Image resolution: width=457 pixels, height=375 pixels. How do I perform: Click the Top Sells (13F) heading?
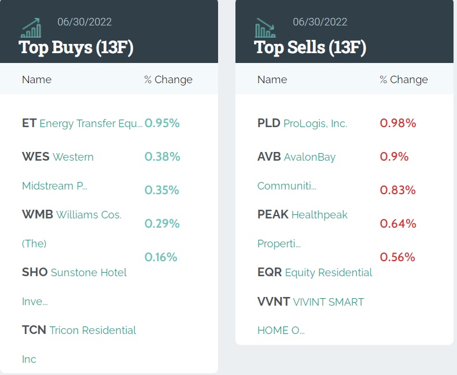[311, 47]
